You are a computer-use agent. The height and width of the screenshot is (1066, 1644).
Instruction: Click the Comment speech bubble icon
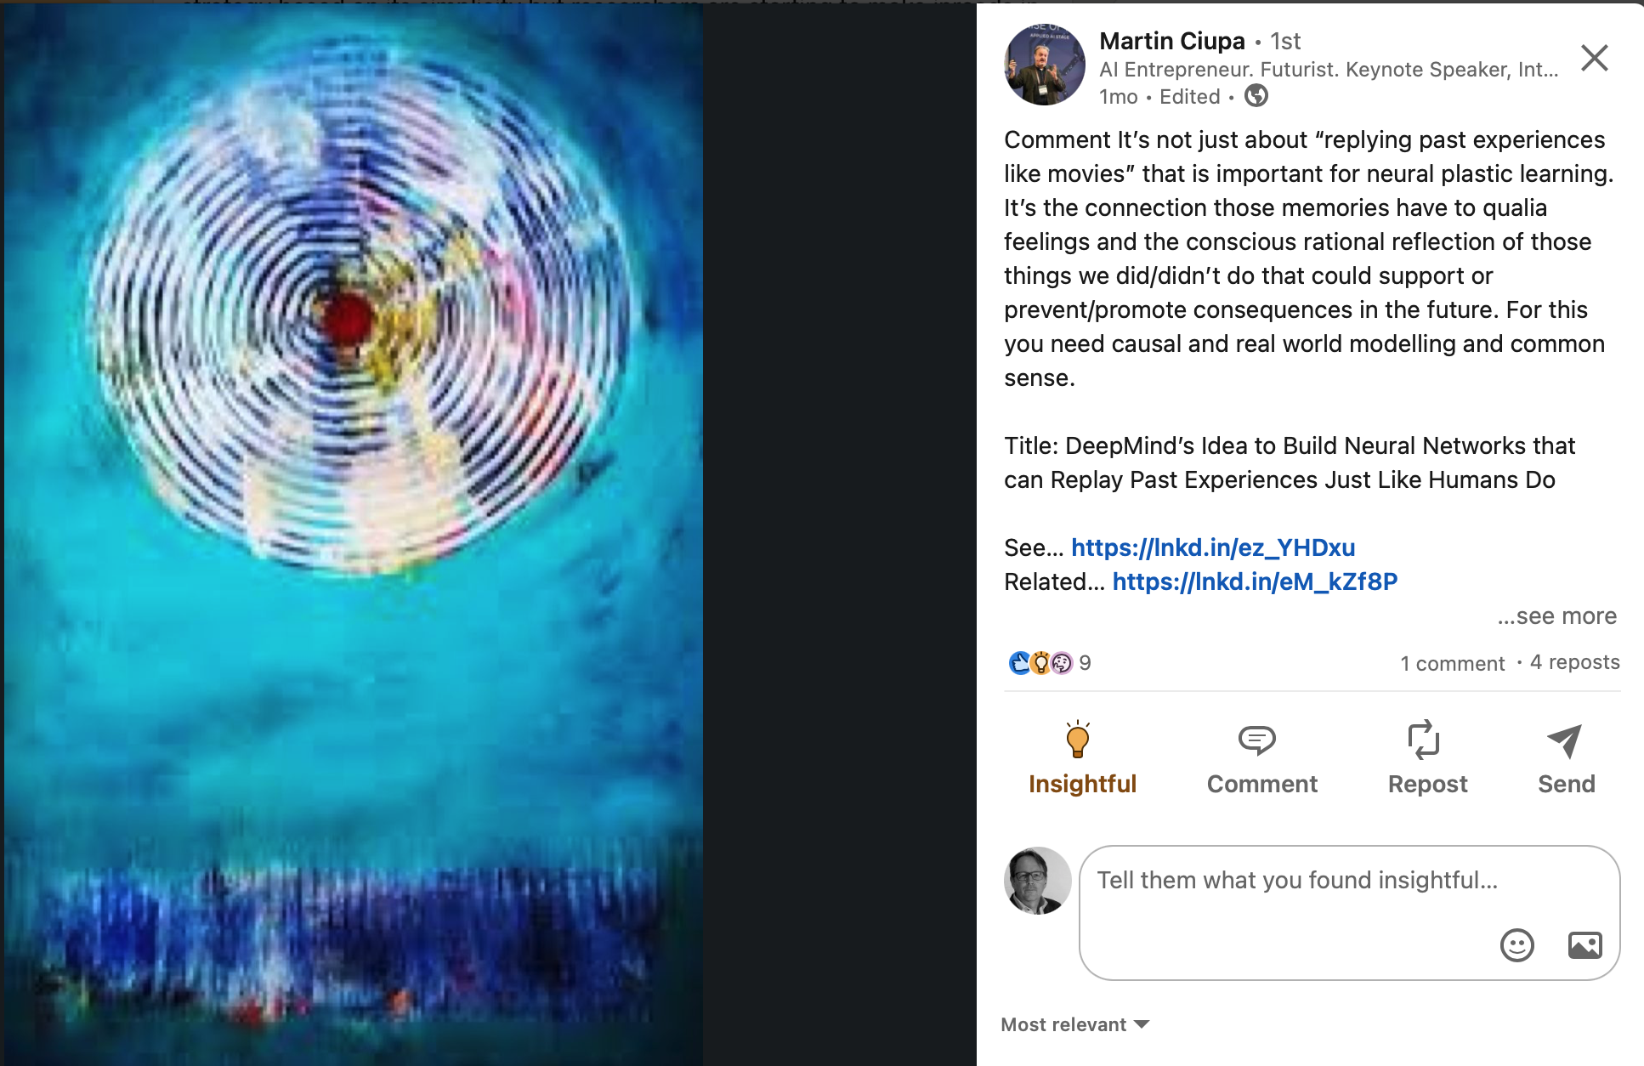(x=1256, y=740)
